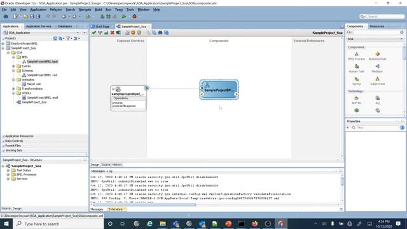The image size is (407, 229).
Task: Click the Open folder toolbar icon
Action: pyautogui.click(x=25, y=17)
